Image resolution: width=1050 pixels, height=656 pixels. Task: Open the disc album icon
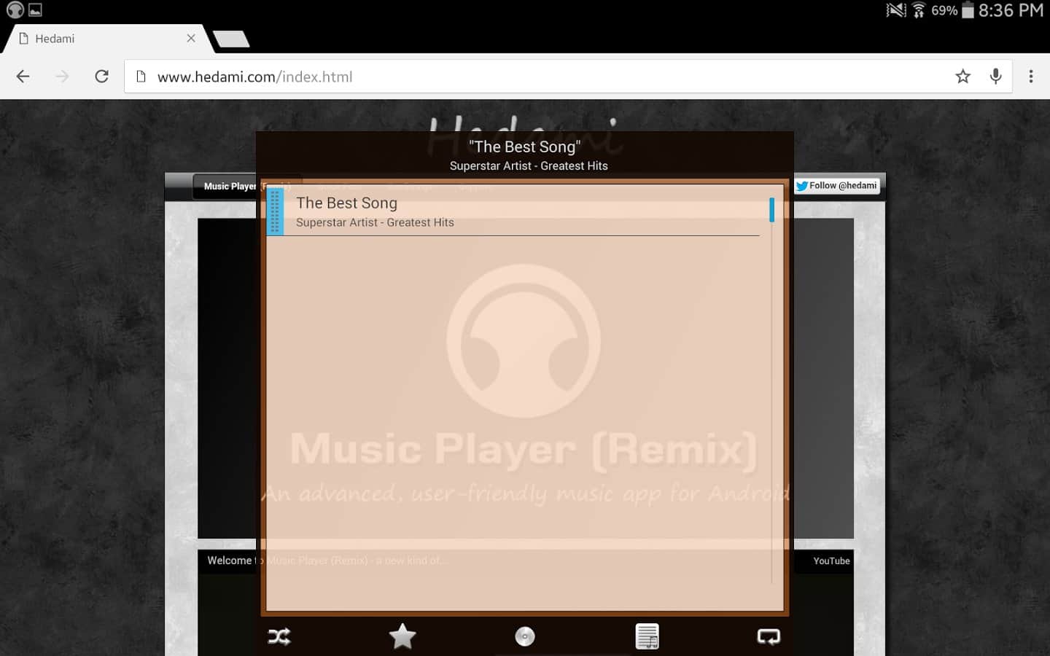pos(525,636)
